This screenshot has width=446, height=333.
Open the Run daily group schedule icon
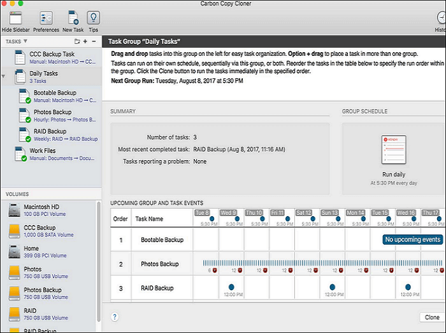tap(394, 149)
